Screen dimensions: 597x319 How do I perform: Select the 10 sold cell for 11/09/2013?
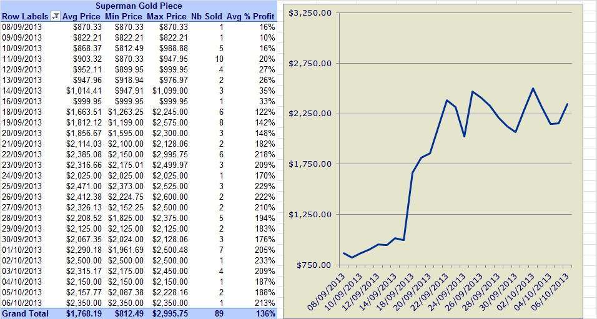tap(219, 59)
